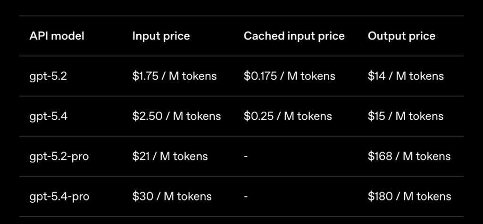
Task: Click the dash in gpt-5.4-pro cached column
Action: (246, 196)
